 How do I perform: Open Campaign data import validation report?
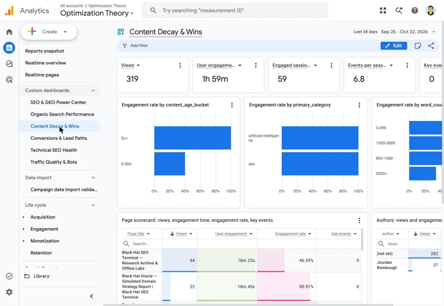click(64, 190)
